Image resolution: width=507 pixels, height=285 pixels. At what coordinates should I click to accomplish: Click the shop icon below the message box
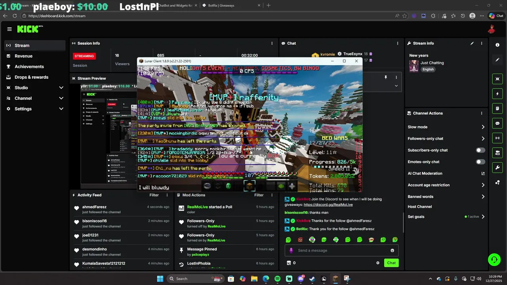click(x=289, y=263)
